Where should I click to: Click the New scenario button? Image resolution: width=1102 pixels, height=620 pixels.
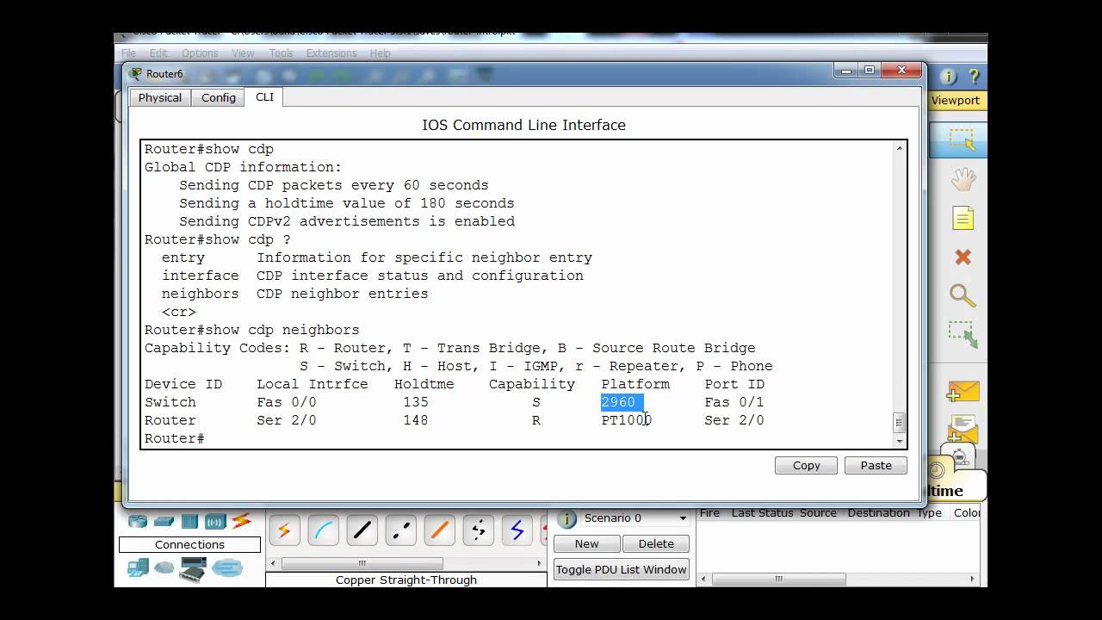click(x=586, y=543)
